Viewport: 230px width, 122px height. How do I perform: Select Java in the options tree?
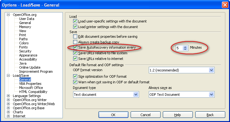pos(23,63)
